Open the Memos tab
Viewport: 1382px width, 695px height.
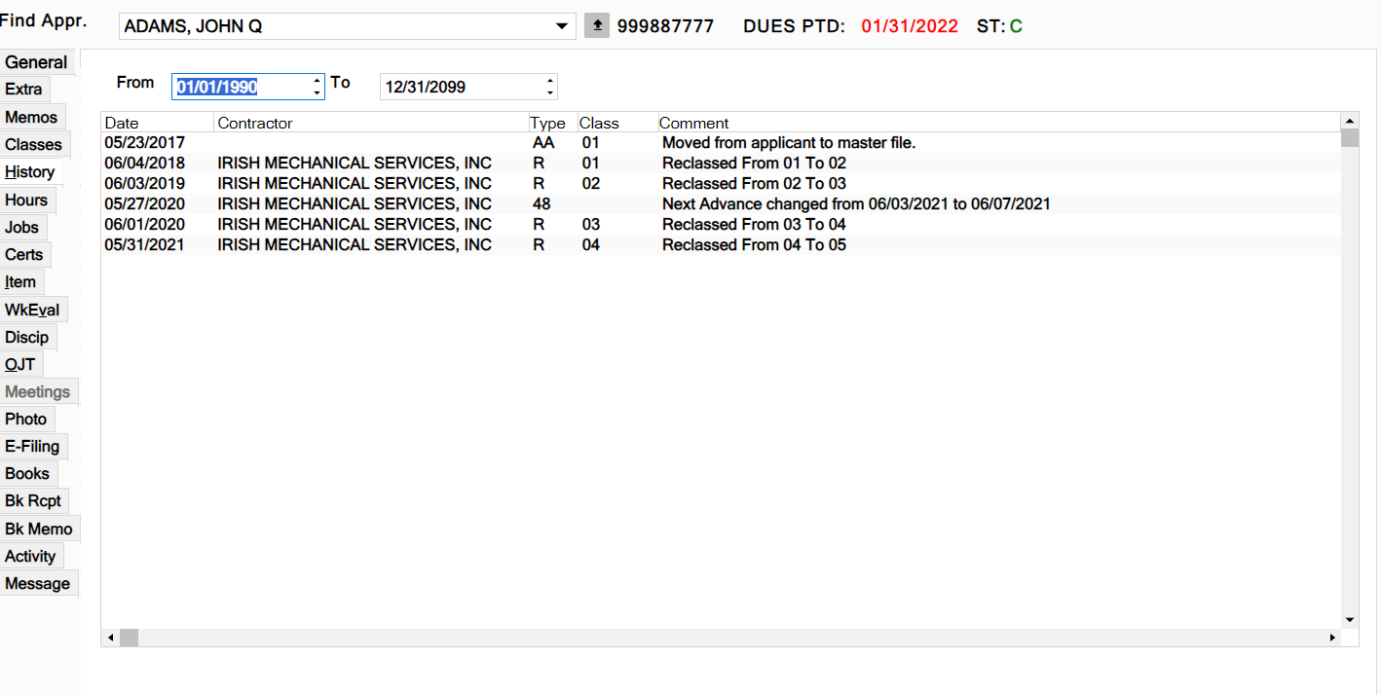point(32,118)
